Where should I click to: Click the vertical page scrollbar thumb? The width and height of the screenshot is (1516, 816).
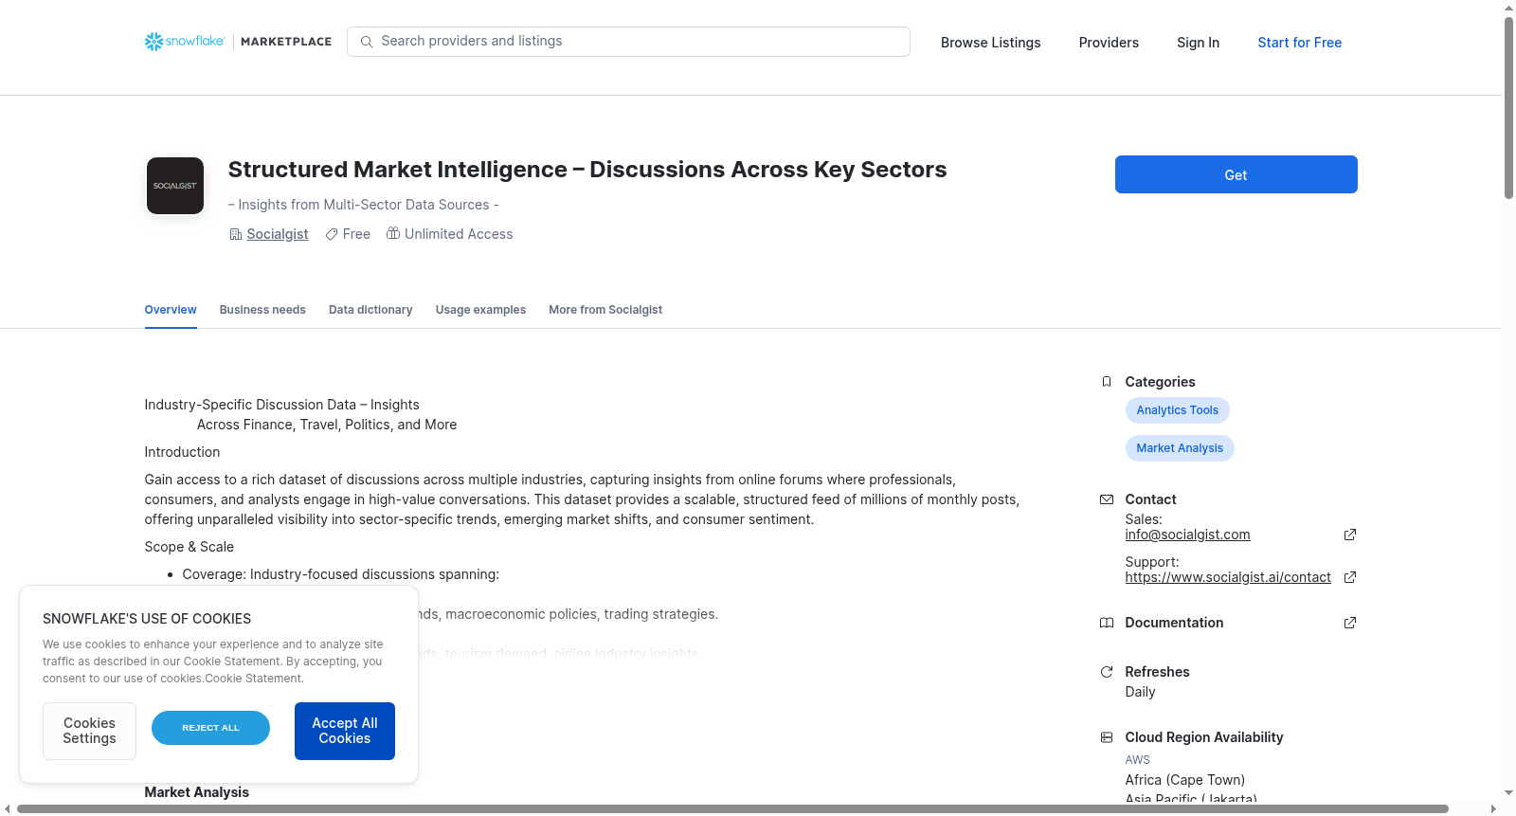(x=1509, y=106)
